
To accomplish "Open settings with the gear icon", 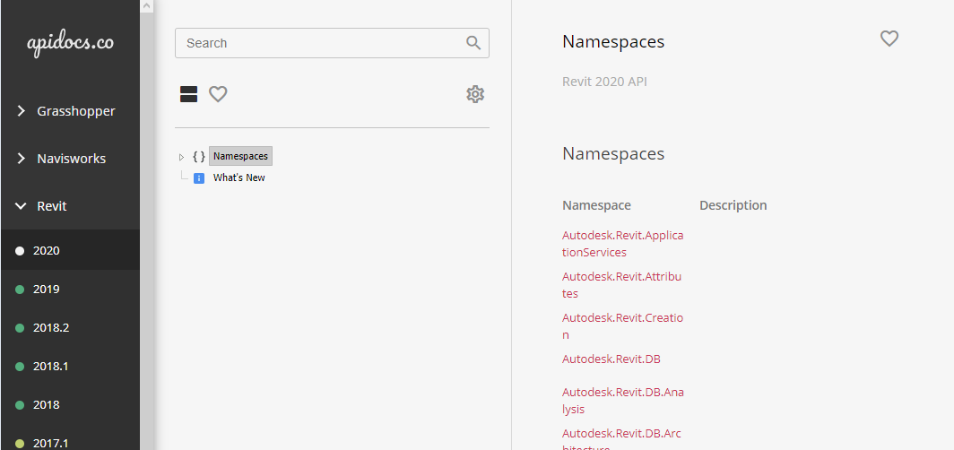I will 475,94.
